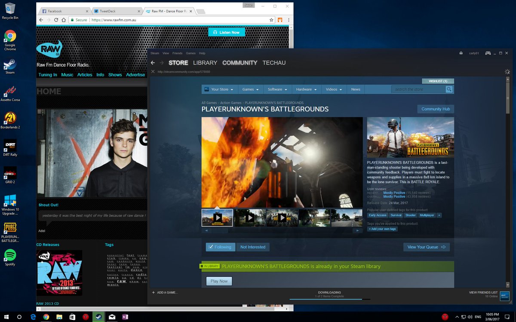Click the Early Access tag
Viewport: 516px width, 322px height.
click(x=378, y=215)
